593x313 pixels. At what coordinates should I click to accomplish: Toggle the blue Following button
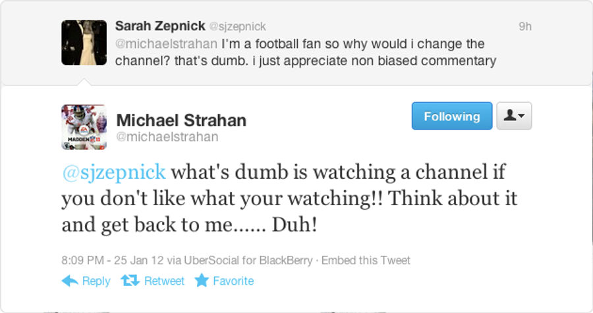[x=452, y=116]
